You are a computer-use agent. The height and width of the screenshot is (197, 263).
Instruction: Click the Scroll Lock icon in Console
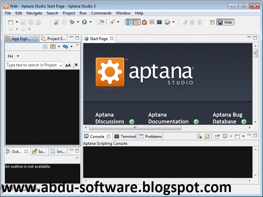pyautogui.click(x=207, y=136)
